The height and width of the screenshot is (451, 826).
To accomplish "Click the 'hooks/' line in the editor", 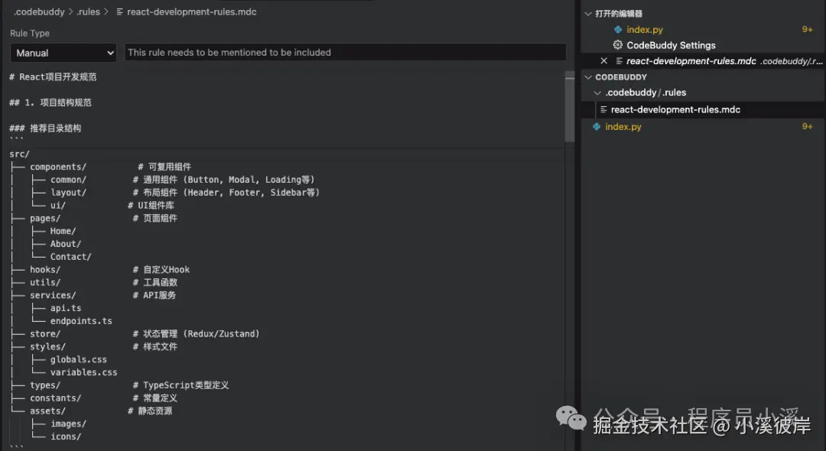I will (45, 269).
